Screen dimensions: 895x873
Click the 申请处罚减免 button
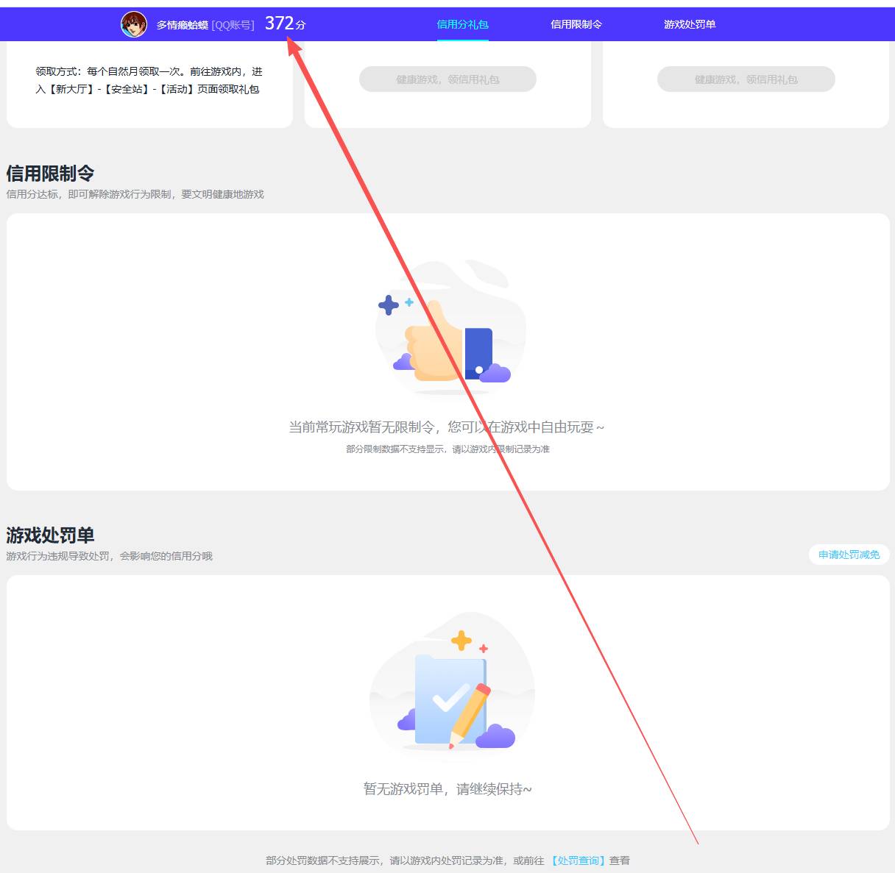849,555
